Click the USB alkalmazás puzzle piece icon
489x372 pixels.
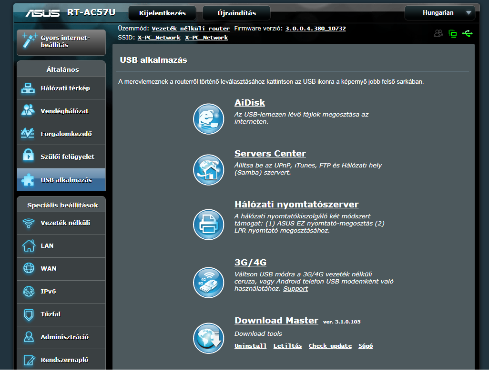click(28, 180)
